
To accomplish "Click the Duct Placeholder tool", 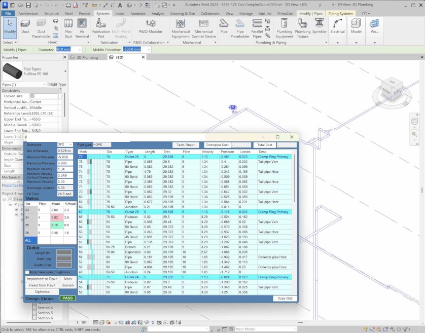I will [41, 28].
